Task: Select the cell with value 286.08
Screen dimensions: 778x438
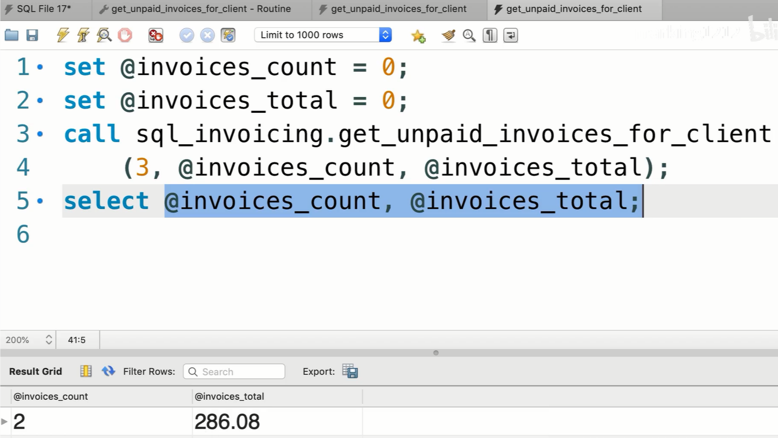Action: 278,422
